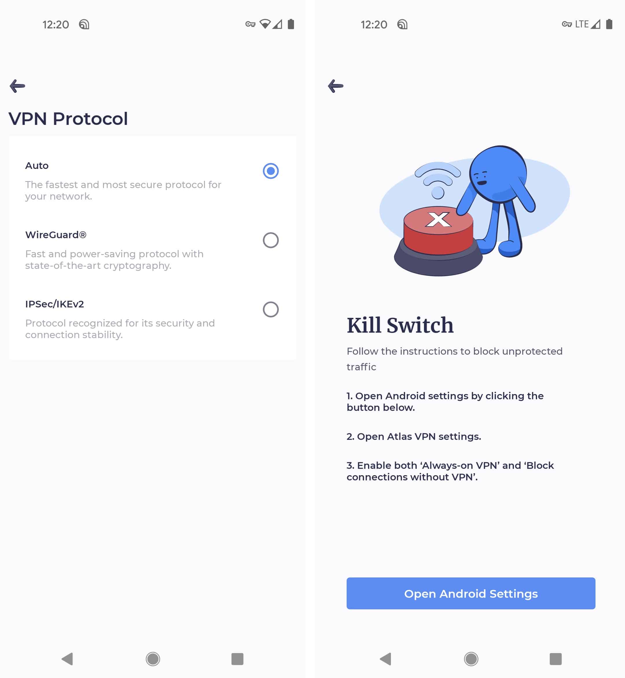Tap the cast icon beside left clock

coord(84,24)
